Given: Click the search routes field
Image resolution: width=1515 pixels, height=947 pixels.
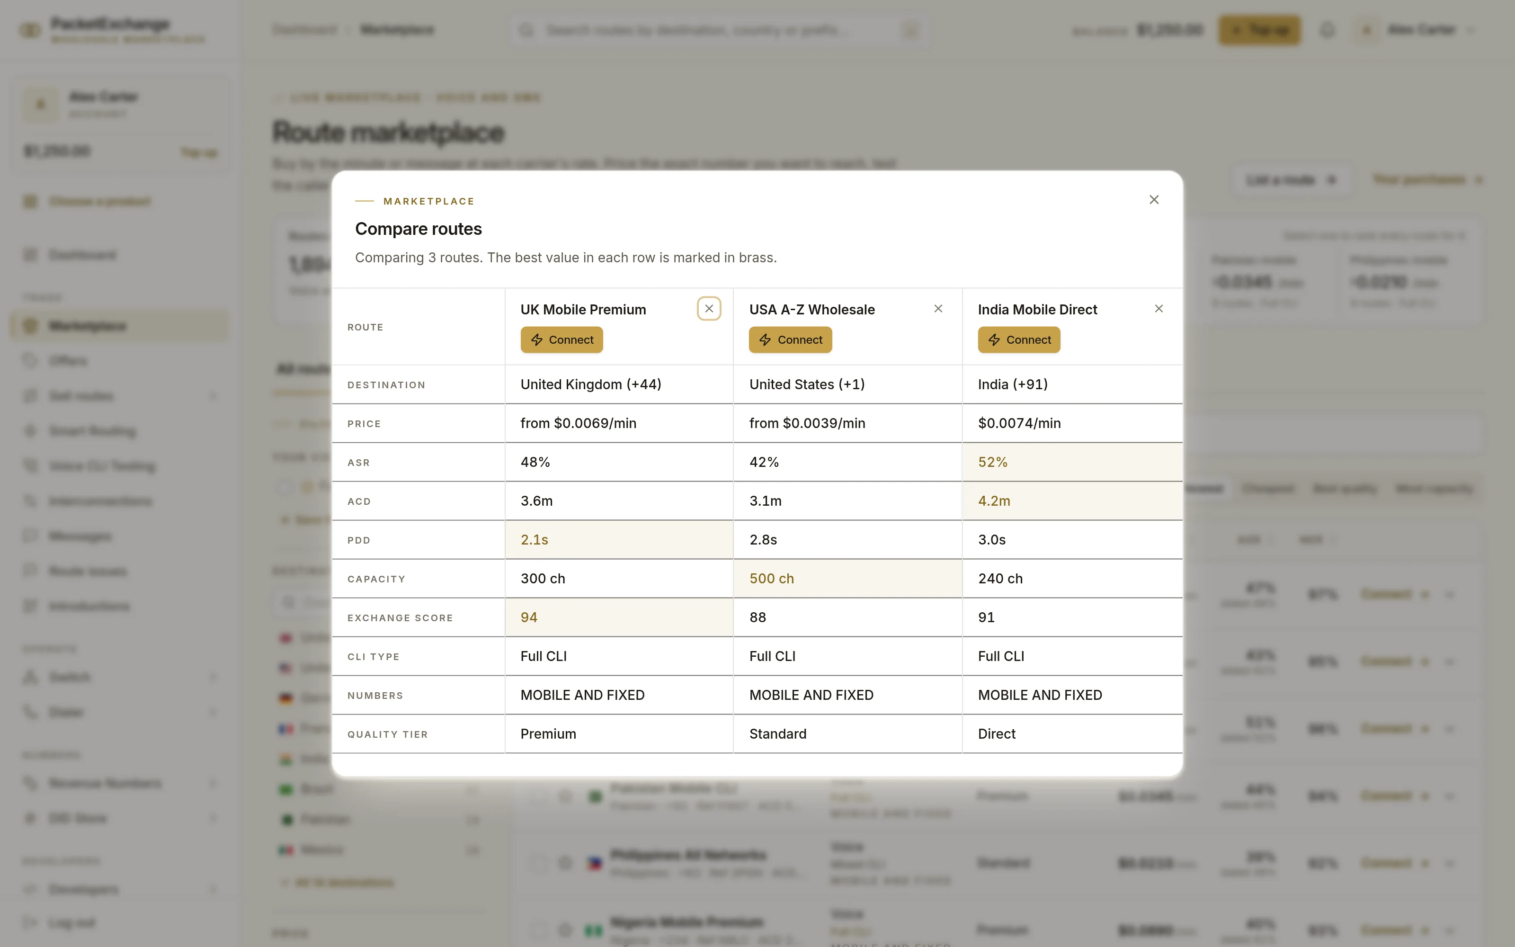Looking at the screenshot, I should 719,30.
